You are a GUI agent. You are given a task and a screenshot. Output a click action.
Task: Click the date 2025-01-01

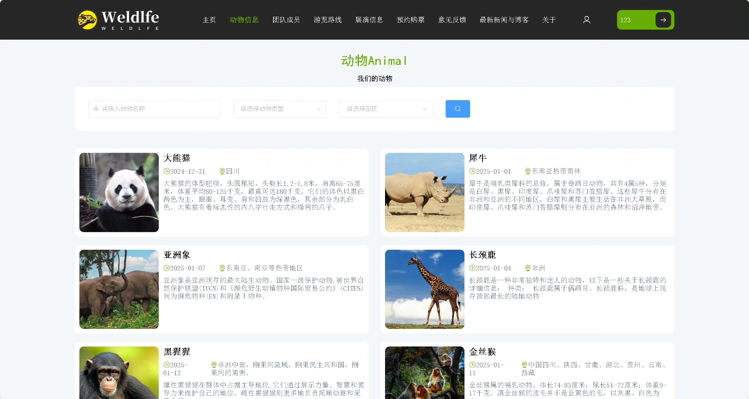tap(493, 171)
